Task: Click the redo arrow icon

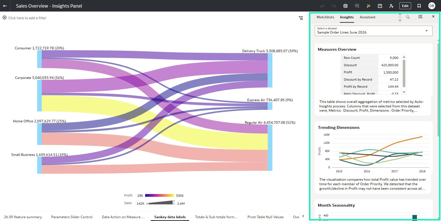Action: pos(334,6)
